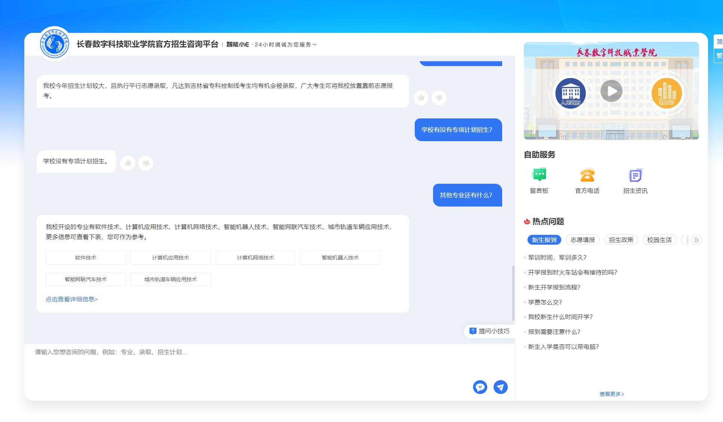Click the hot-questions flame icon
The height and width of the screenshot is (422, 723).
(x=527, y=221)
